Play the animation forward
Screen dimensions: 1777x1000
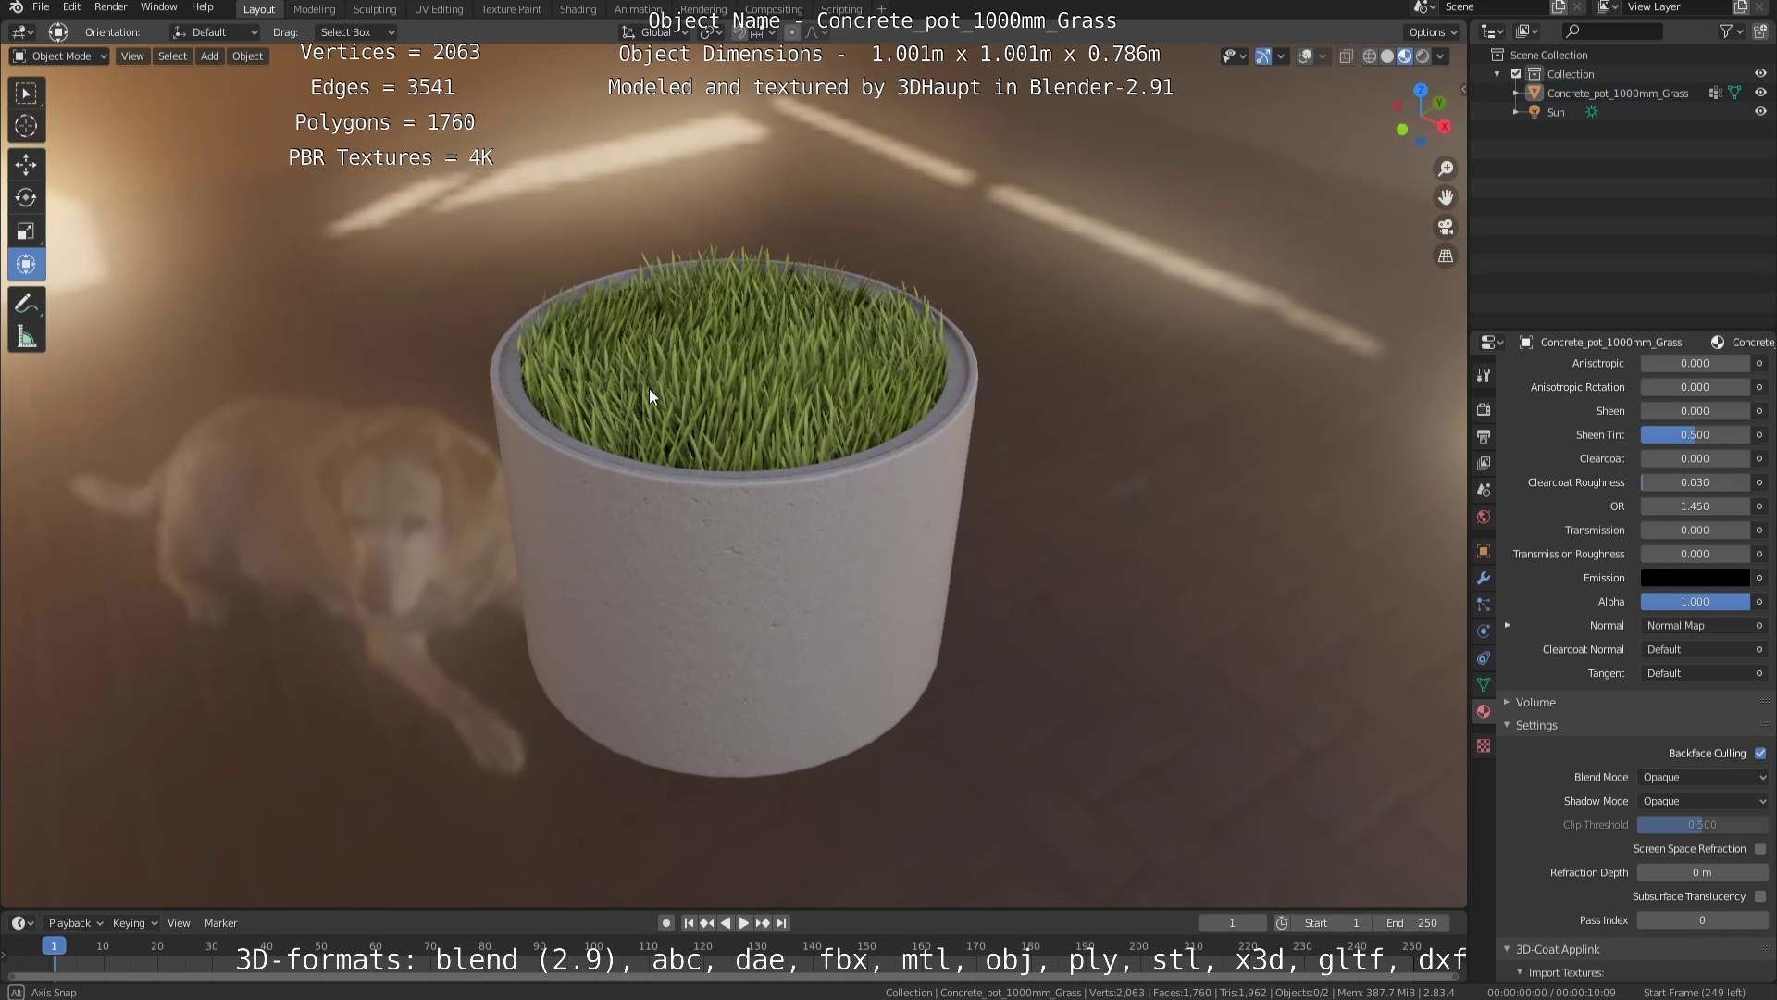coord(743,923)
